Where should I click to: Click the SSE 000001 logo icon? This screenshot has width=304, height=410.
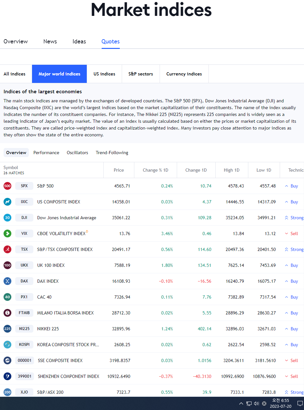pyautogui.click(x=7, y=360)
